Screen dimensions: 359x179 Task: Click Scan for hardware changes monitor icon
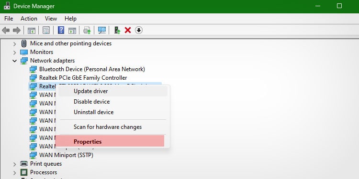click(101, 30)
